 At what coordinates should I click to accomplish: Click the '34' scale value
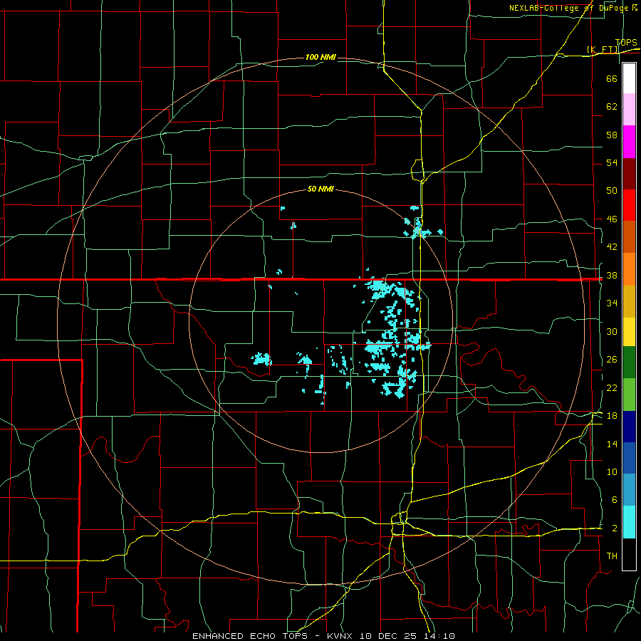tap(612, 303)
